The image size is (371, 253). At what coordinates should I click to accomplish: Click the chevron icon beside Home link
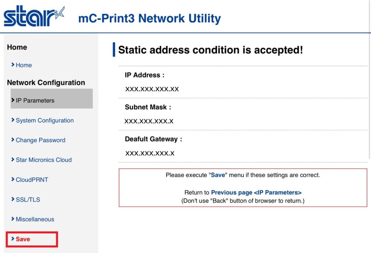(13, 65)
